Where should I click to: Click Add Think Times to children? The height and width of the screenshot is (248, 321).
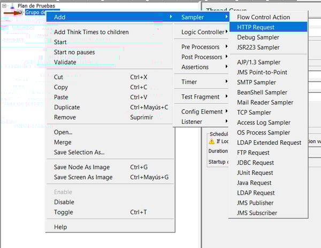91,32
